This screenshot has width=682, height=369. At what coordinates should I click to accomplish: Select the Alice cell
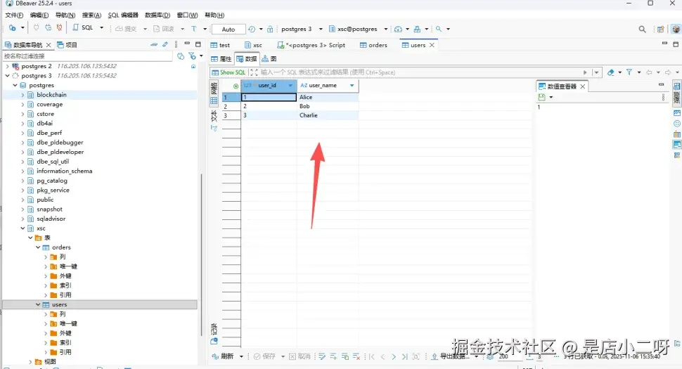click(328, 97)
